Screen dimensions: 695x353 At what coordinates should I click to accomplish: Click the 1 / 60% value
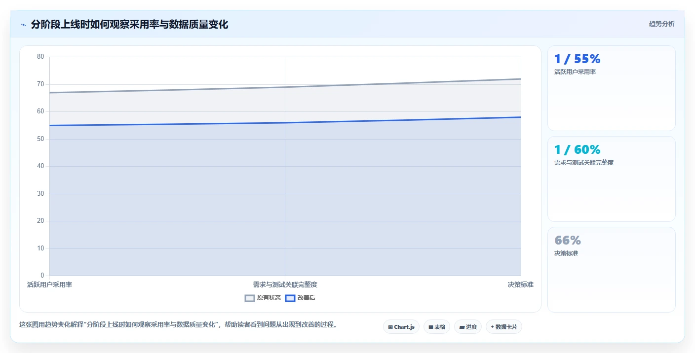[577, 150]
